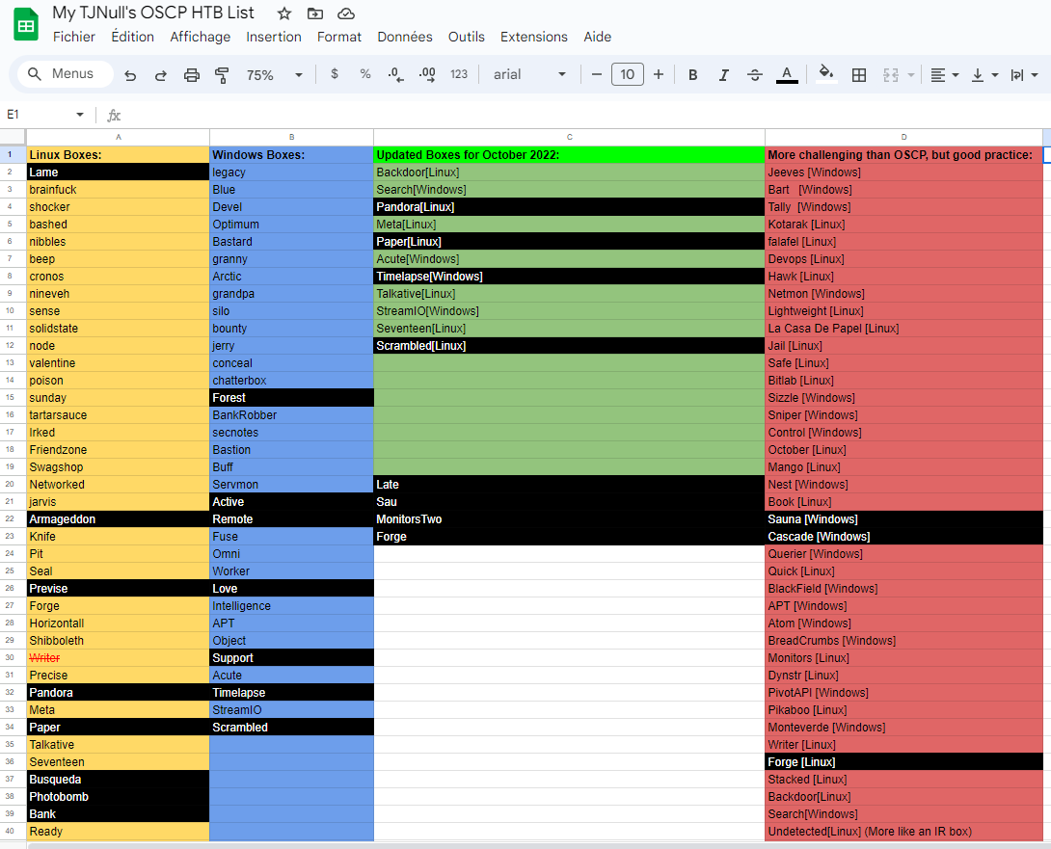
Task: Toggle bold formatting
Action: (693, 75)
